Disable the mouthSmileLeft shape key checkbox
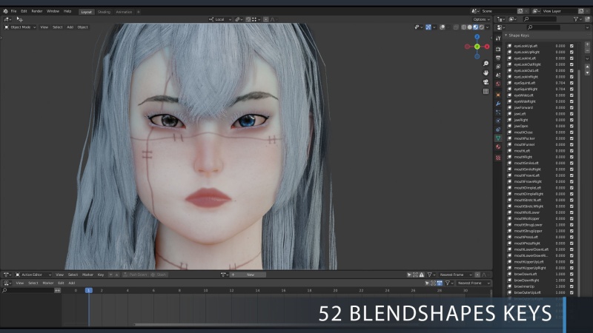The height and width of the screenshot is (333, 593). pyautogui.click(x=572, y=163)
